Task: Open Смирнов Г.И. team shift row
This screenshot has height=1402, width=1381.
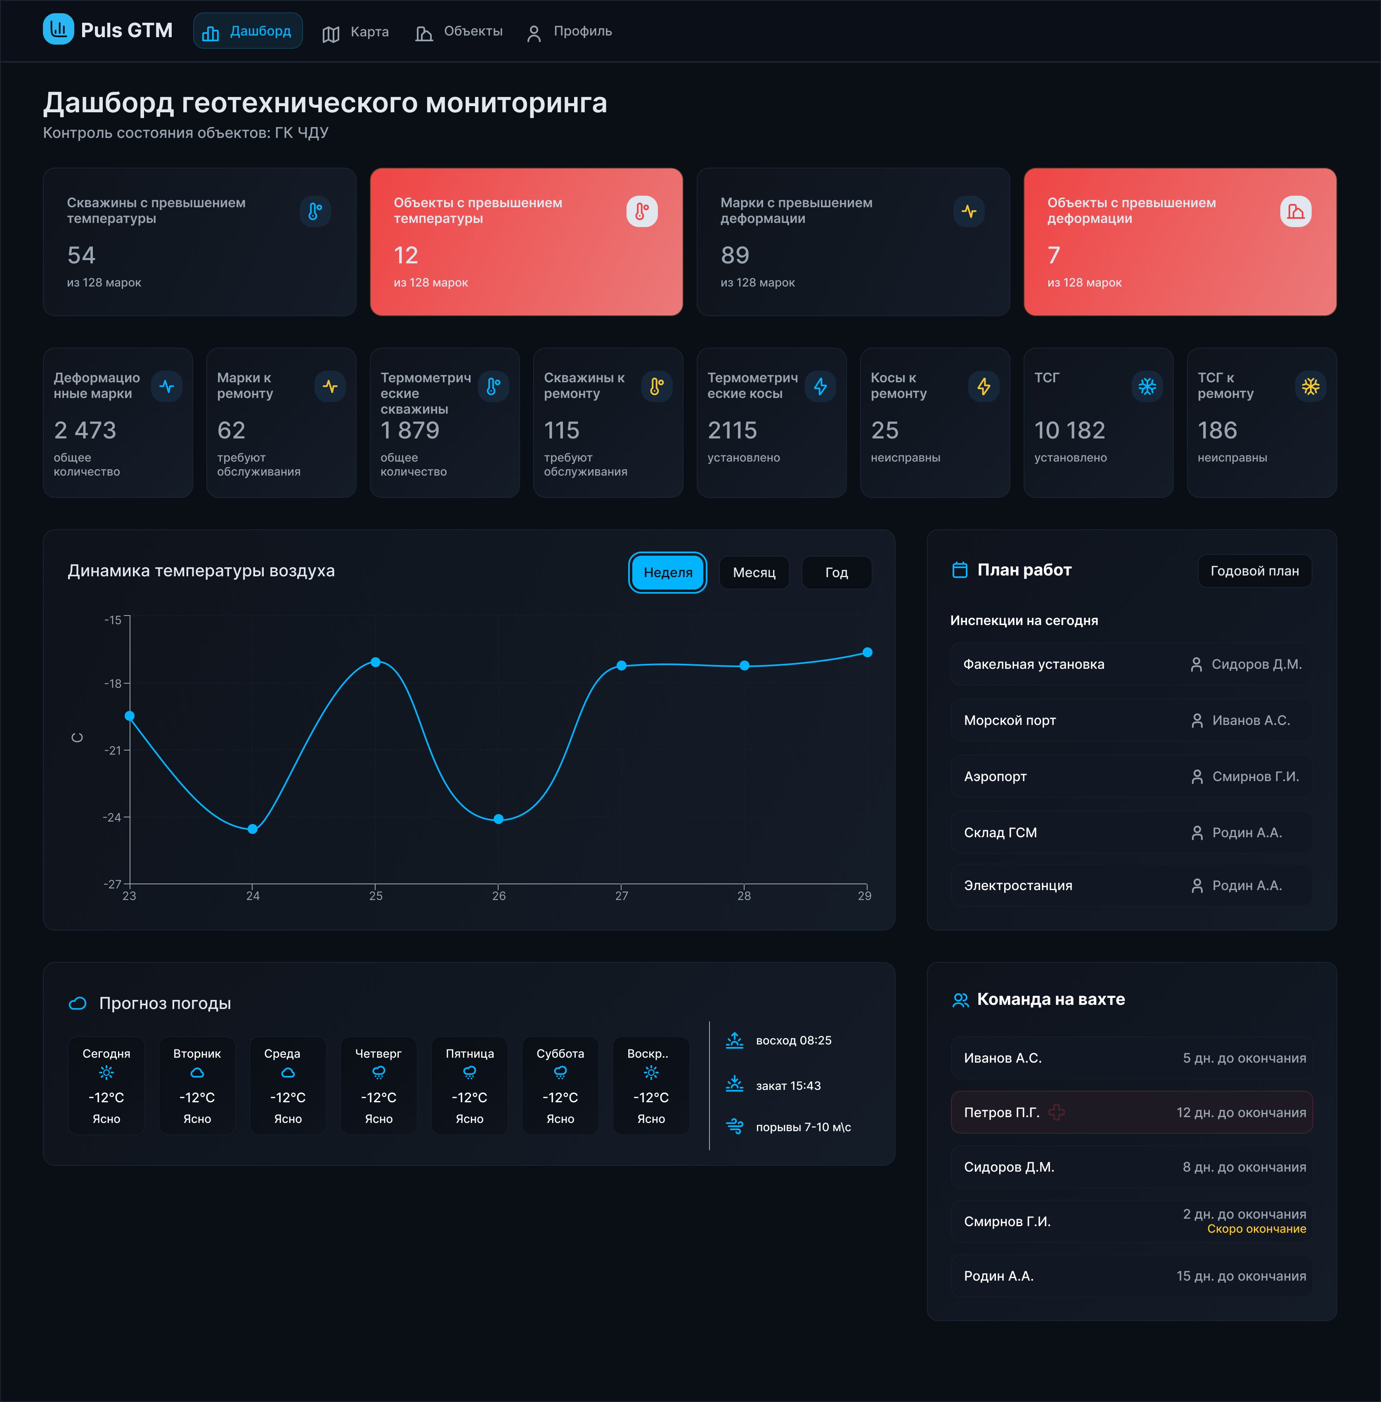Action: pos(1131,1221)
